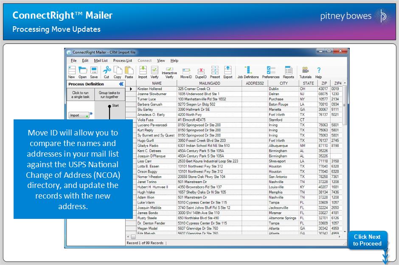This screenshot has width=399, height=265.
Task: Click the MAILINGADD column header
Action: [x=209, y=83]
